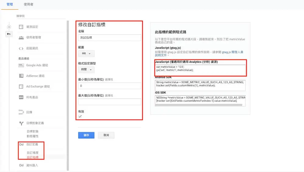This screenshot has width=304, height=172.
Task: Click the back arrow icon in sidebar
Action: point(9,34)
